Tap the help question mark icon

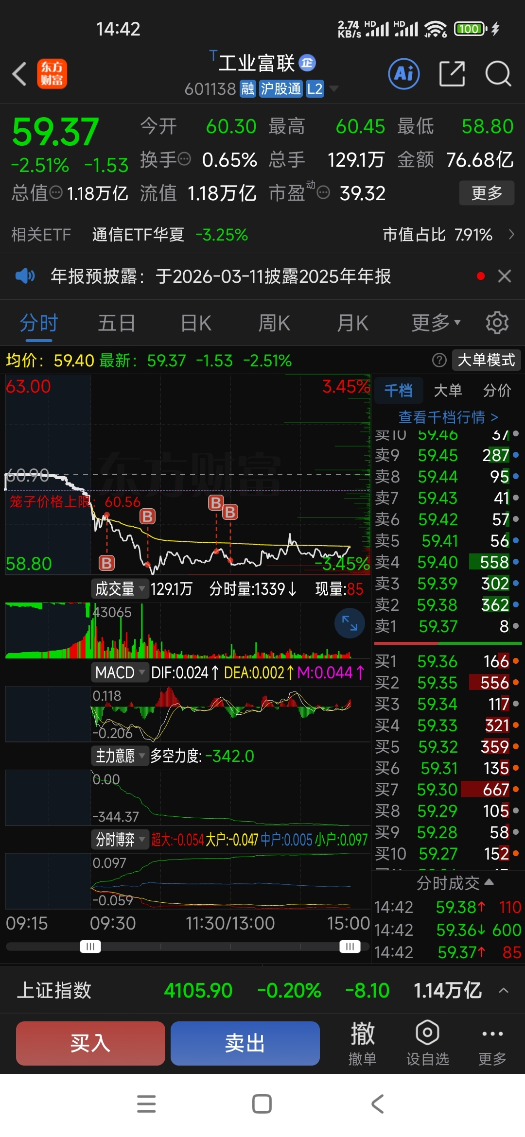coord(439,360)
